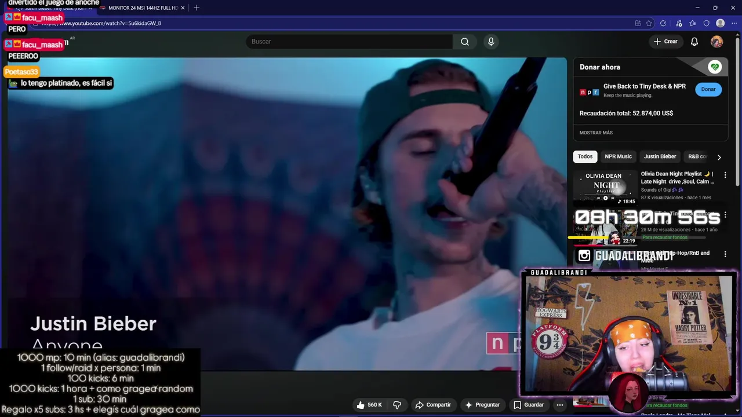Close the MONITOR 24 MSI tab
The height and width of the screenshot is (417, 742).
183,8
